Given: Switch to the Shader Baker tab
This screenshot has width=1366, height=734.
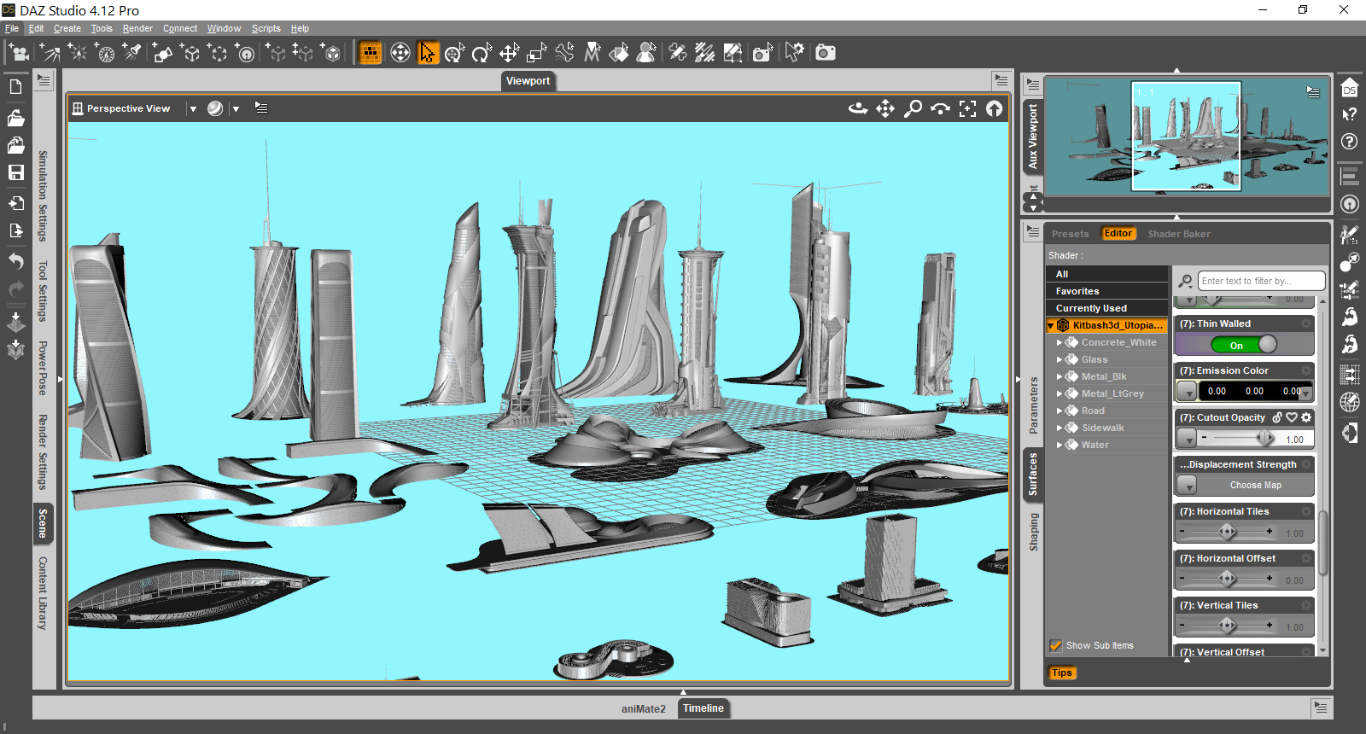Looking at the screenshot, I should pos(1179,234).
